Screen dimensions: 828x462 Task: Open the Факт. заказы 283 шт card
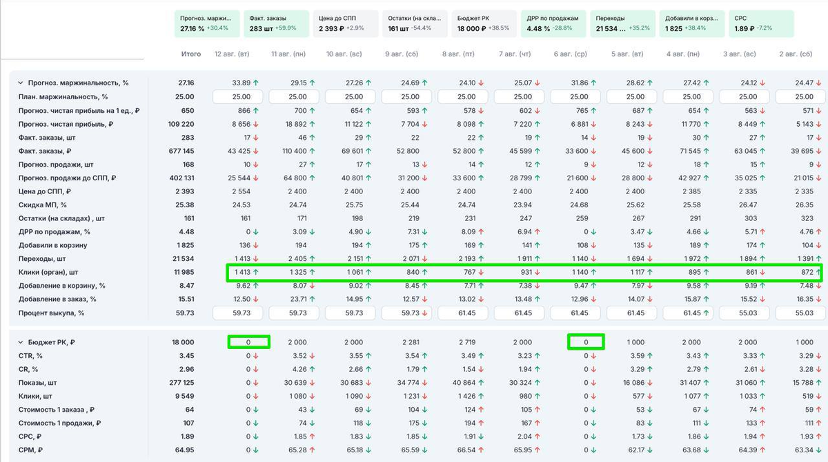click(x=277, y=23)
